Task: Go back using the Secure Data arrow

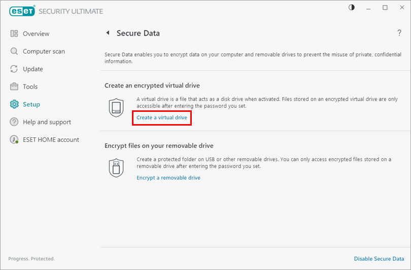Action: click(x=108, y=34)
